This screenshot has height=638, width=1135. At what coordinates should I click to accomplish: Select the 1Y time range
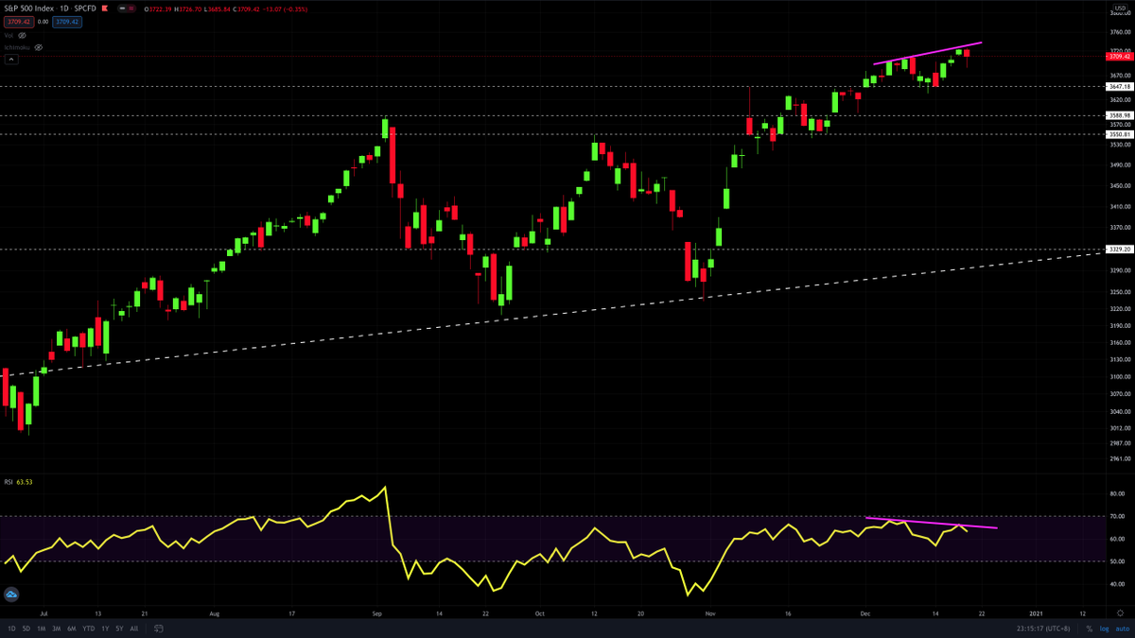104,629
